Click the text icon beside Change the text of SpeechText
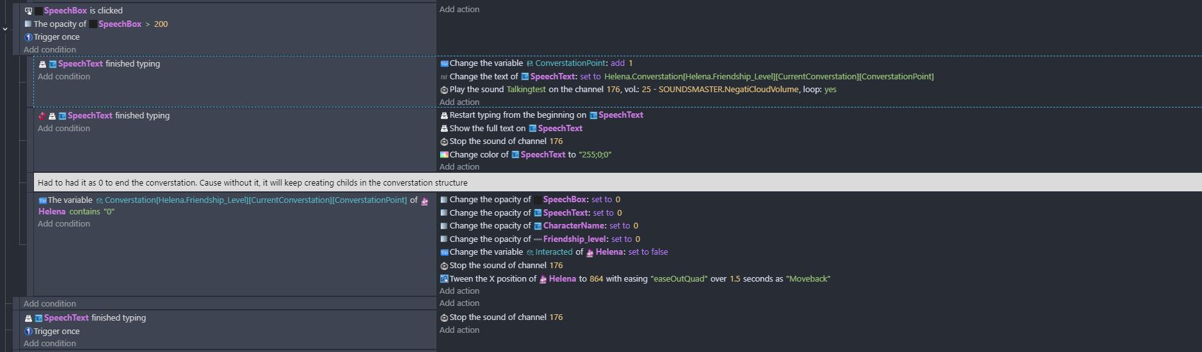 click(444, 77)
